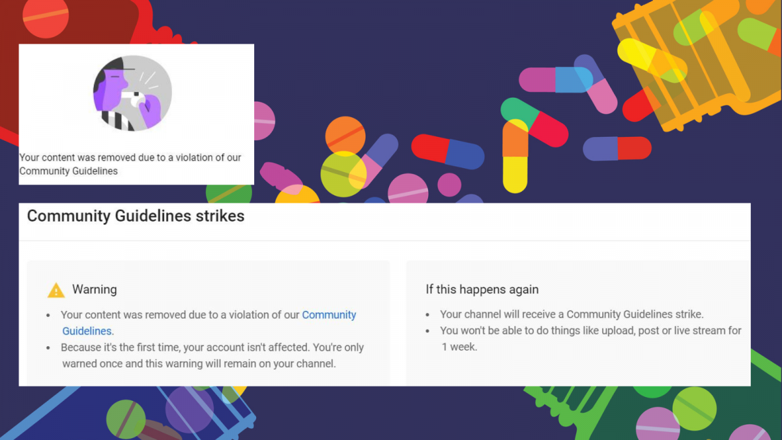Click the If this happens again heading
This screenshot has height=440, width=782.
482,289
